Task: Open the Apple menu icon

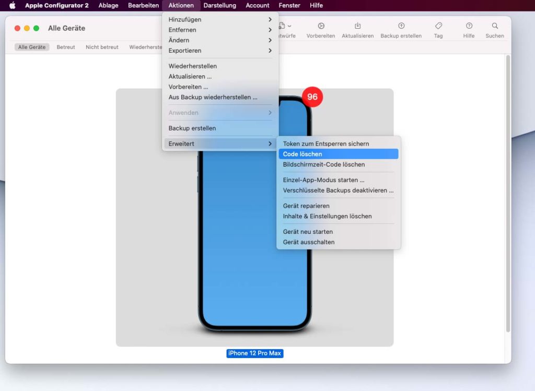Action: pyautogui.click(x=13, y=5)
